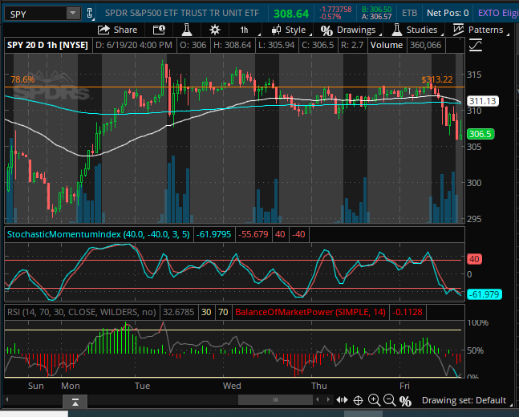This screenshot has height=417, width=519.
Task: Click the symbol link chain icon
Action: [x=89, y=14]
